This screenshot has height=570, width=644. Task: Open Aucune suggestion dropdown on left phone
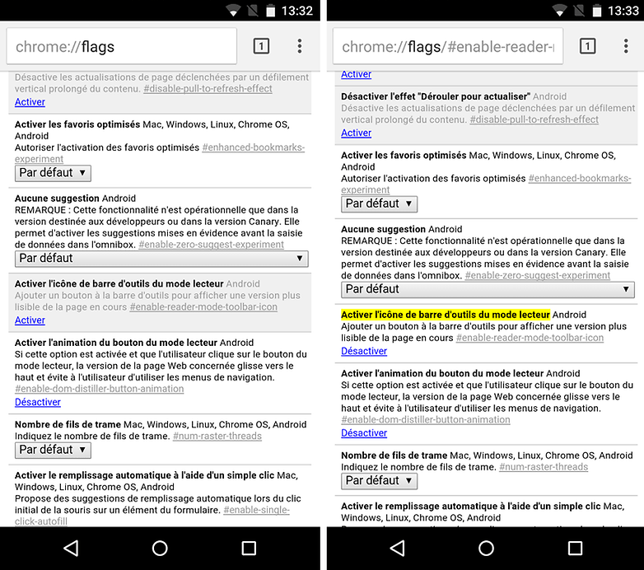click(161, 259)
